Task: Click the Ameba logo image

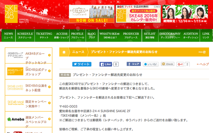Action: click(16, 119)
